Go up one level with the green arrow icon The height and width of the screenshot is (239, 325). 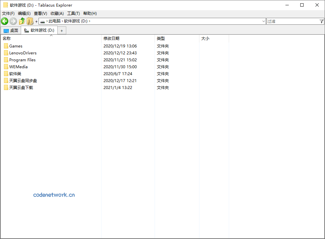click(22, 21)
